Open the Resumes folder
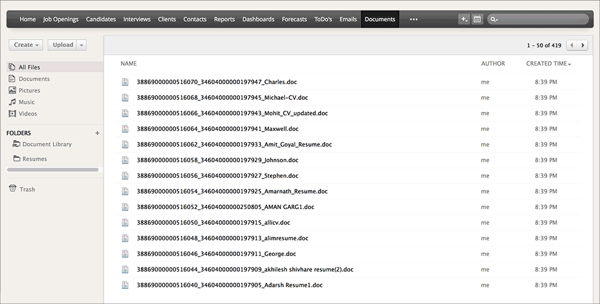This screenshot has width=600, height=304. tap(34, 159)
